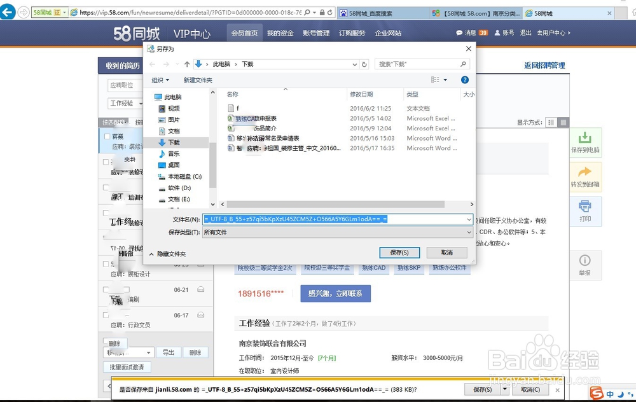Open the 文件名 filename dropdown arrow
The image size is (636, 402).
469,219
